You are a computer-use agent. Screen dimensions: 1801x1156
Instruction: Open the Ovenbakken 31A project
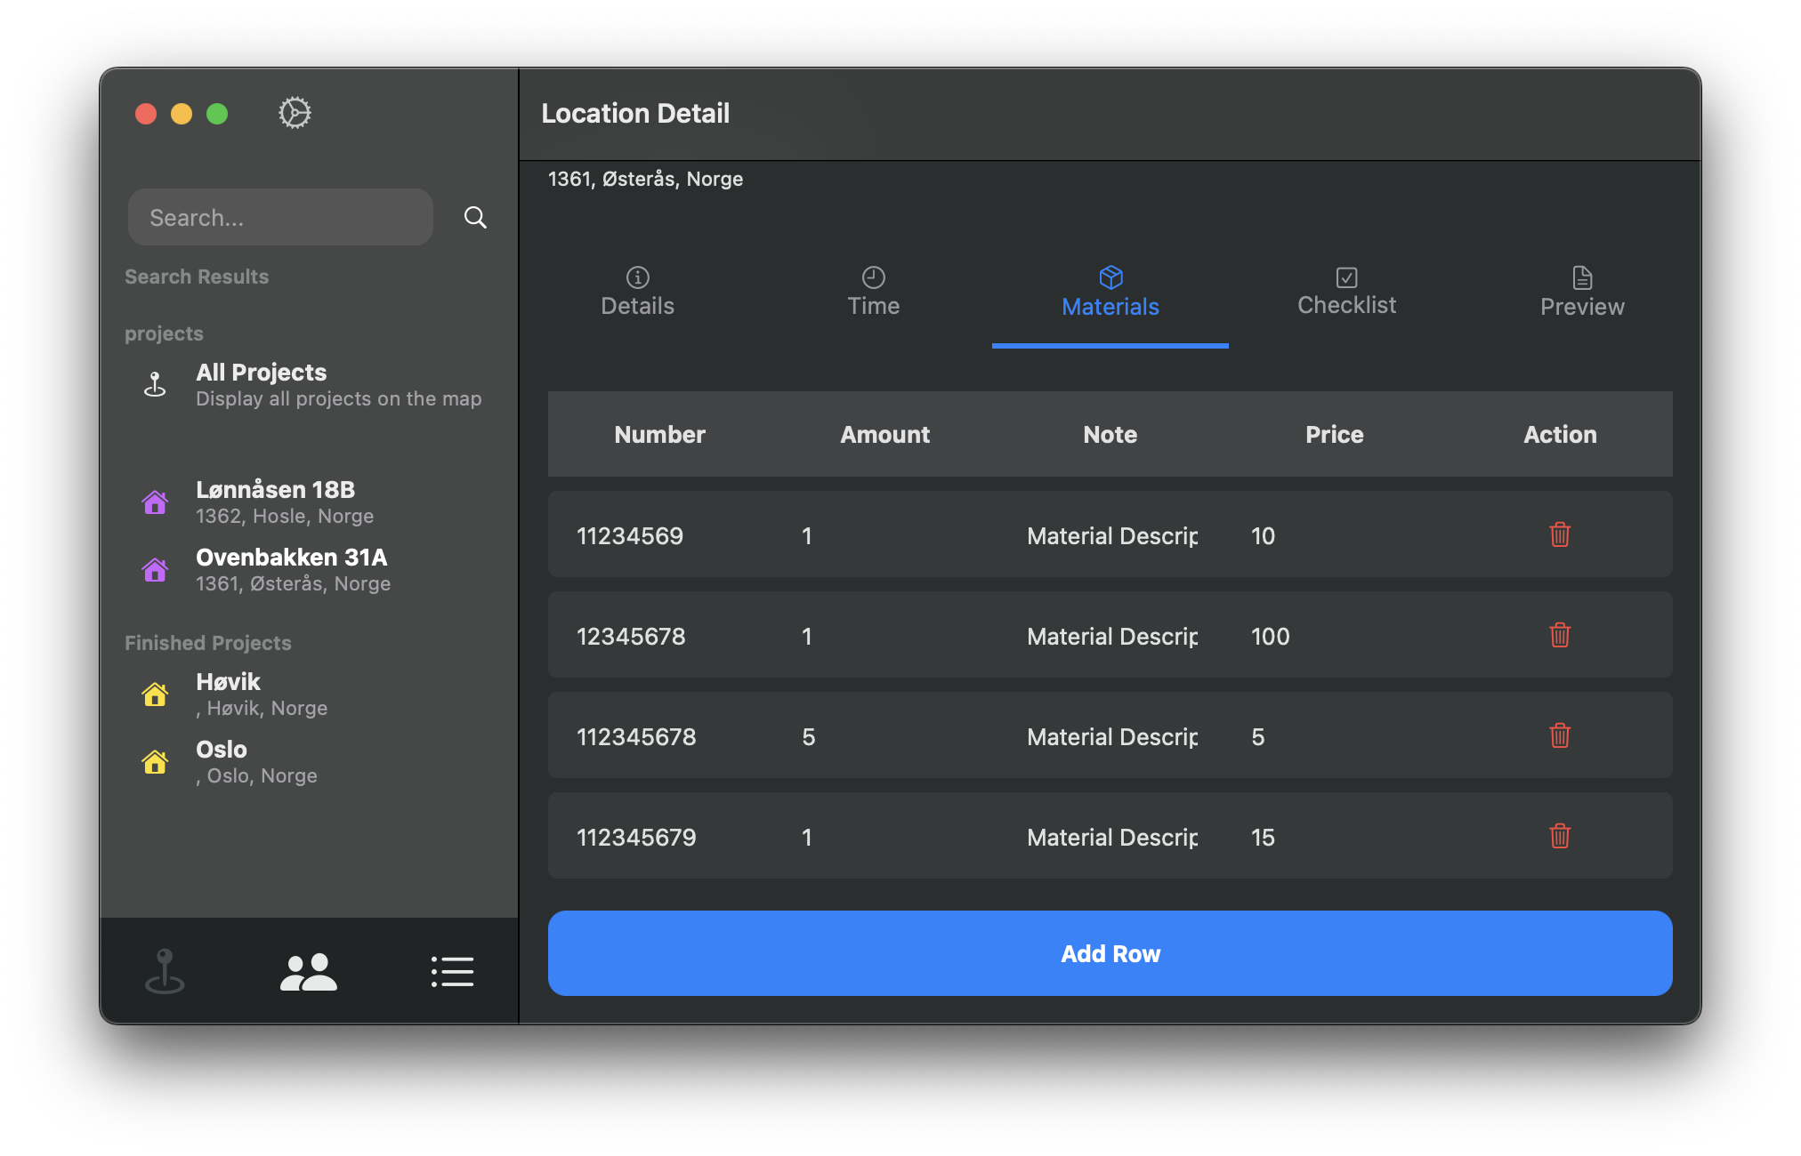[x=309, y=570]
